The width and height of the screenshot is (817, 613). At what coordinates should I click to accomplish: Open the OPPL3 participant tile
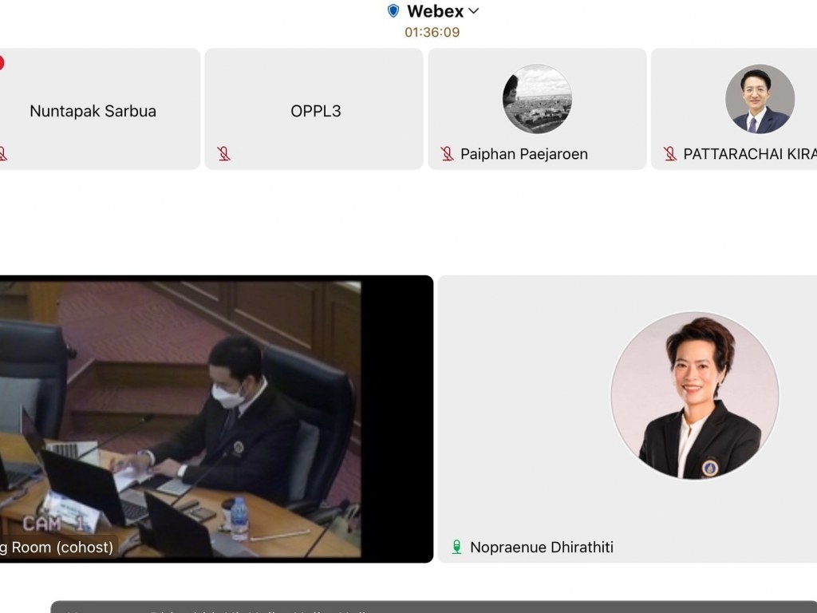pos(315,111)
